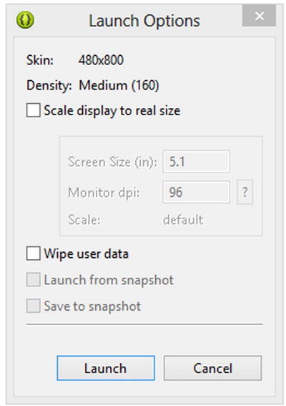Tick the Wipe user data checkbox
The height and width of the screenshot is (406, 286).
(33, 253)
